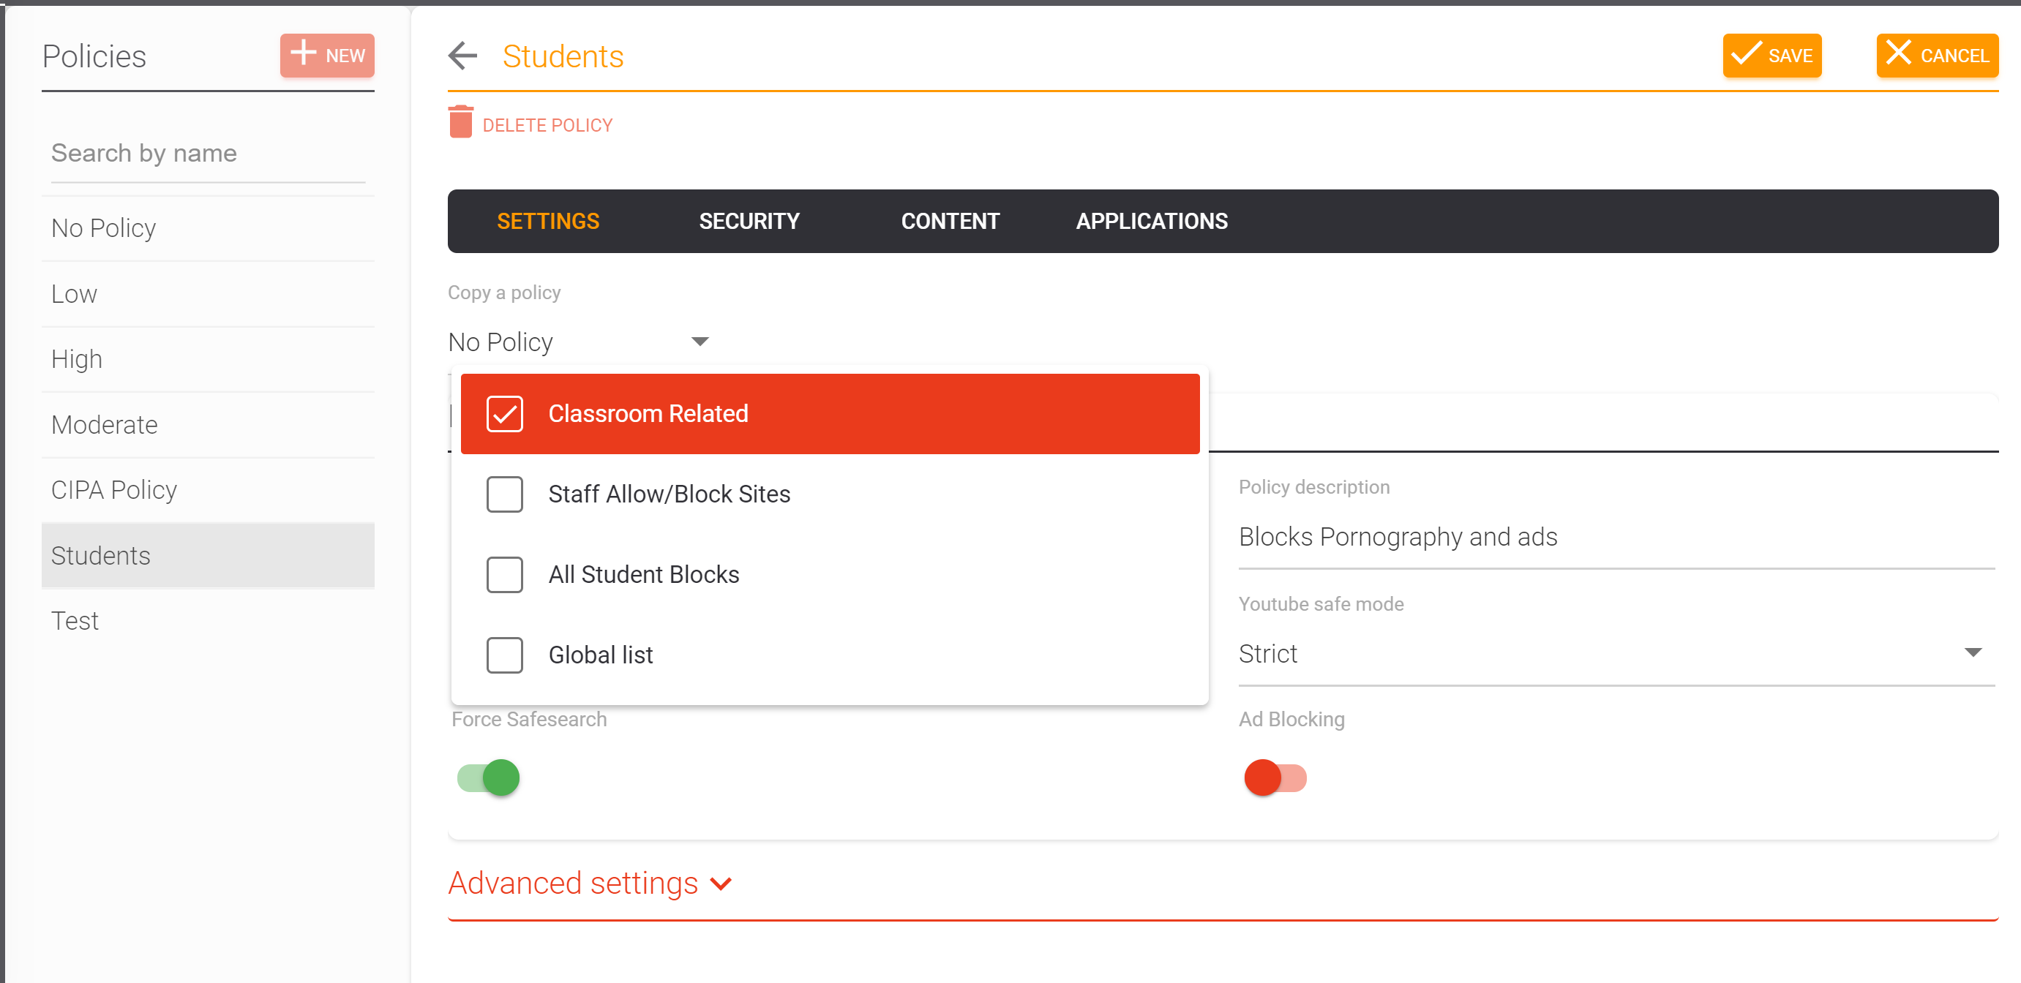Viewport: 2021px width, 983px height.
Task: Check the Staff Allow/Block Sites checkbox
Action: click(504, 494)
